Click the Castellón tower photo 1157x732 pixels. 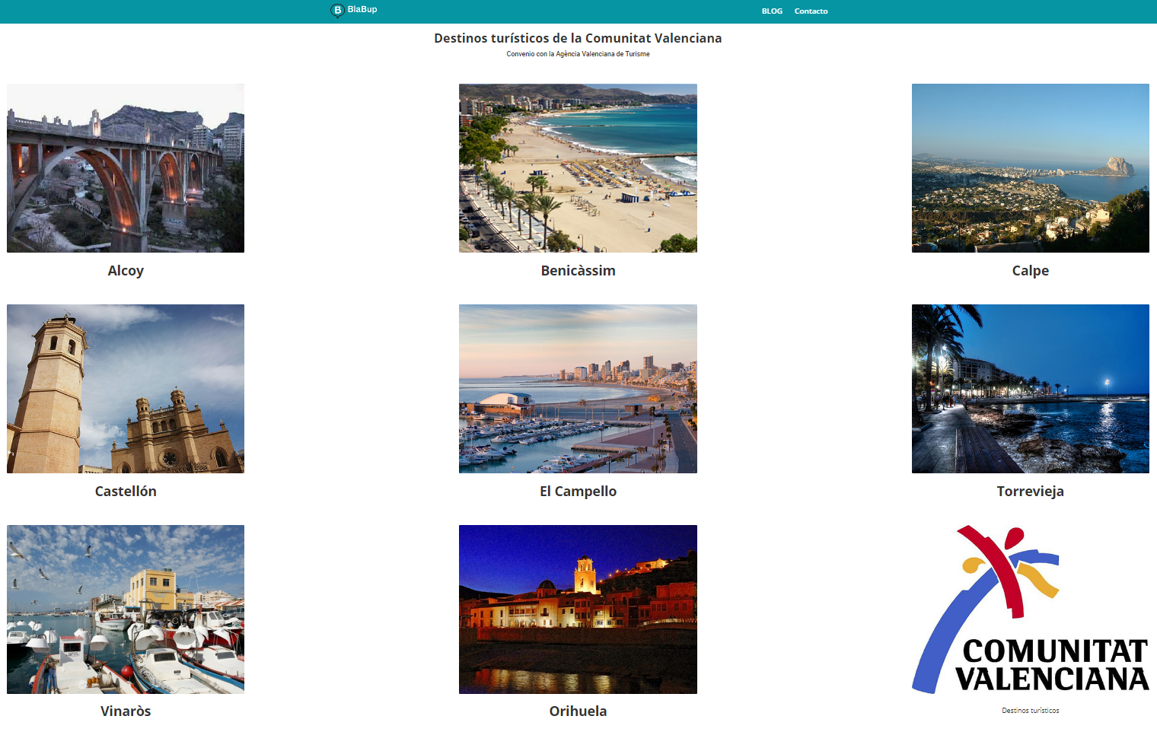(x=126, y=389)
